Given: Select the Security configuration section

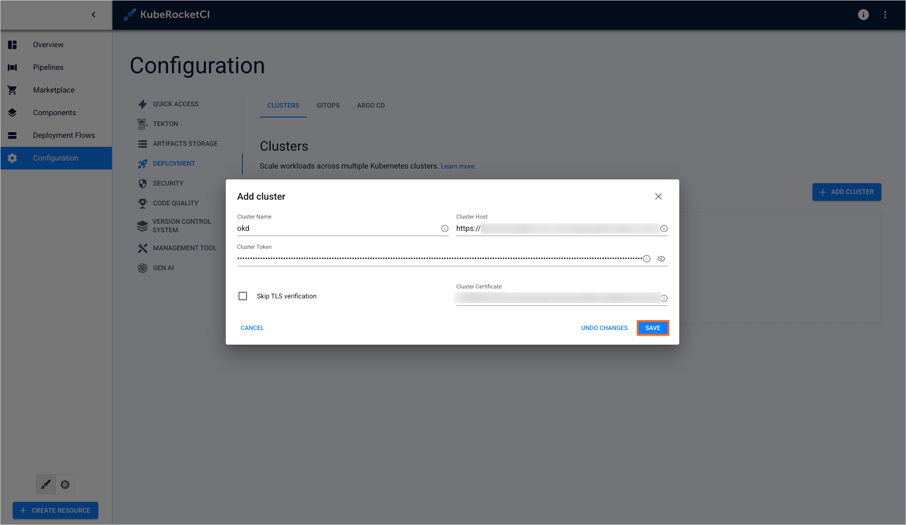Looking at the screenshot, I should tap(168, 183).
